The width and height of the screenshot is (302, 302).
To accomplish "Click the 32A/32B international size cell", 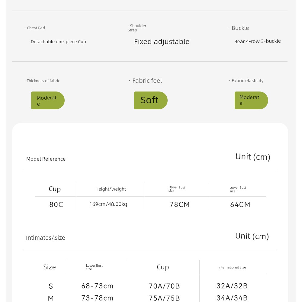I will [232, 286].
